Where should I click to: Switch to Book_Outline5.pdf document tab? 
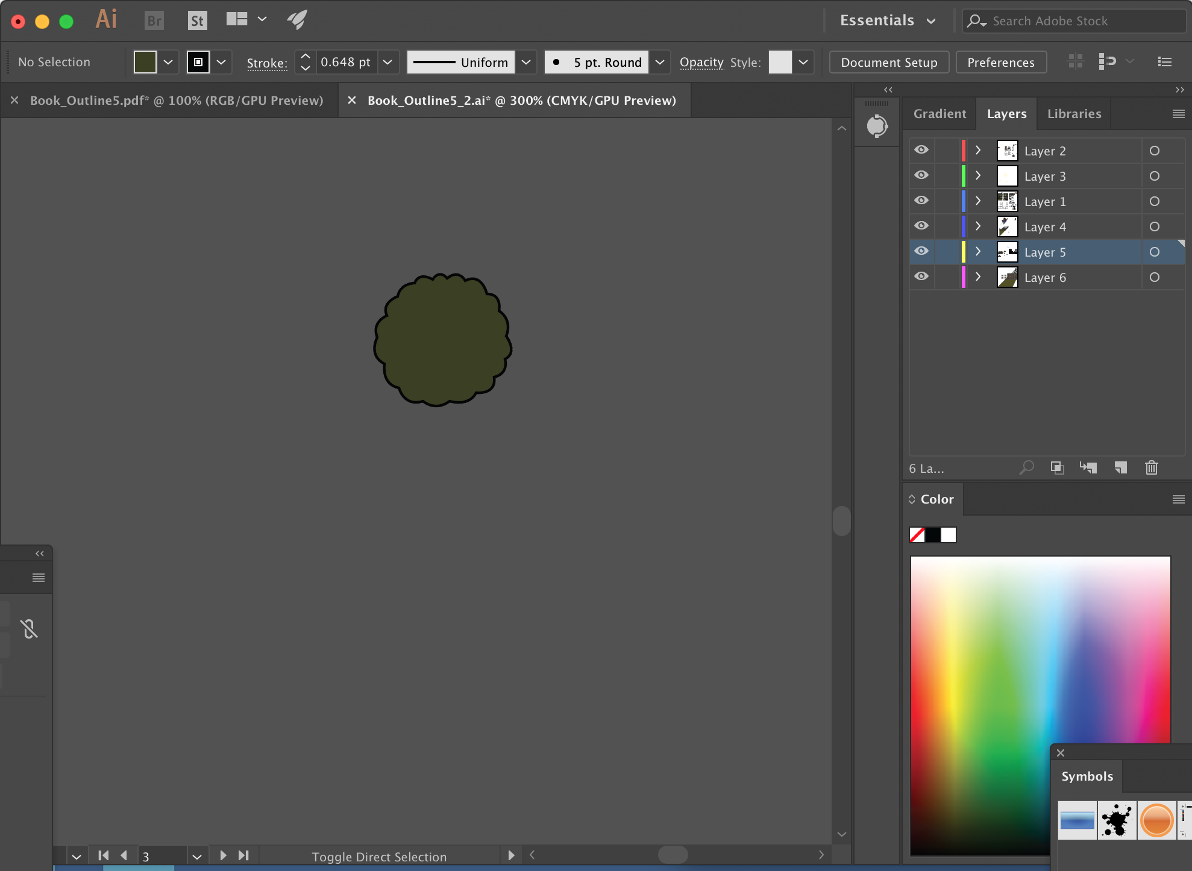(x=177, y=101)
